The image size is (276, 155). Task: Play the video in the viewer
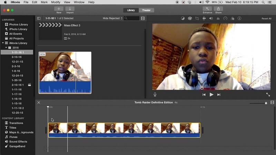click(211, 94)
